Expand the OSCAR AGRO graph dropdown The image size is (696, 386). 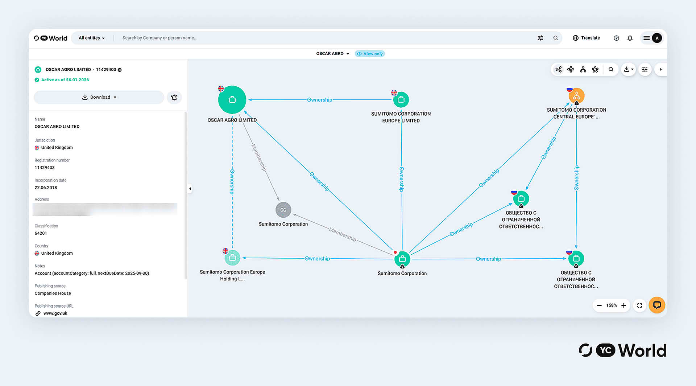[332, 54]
